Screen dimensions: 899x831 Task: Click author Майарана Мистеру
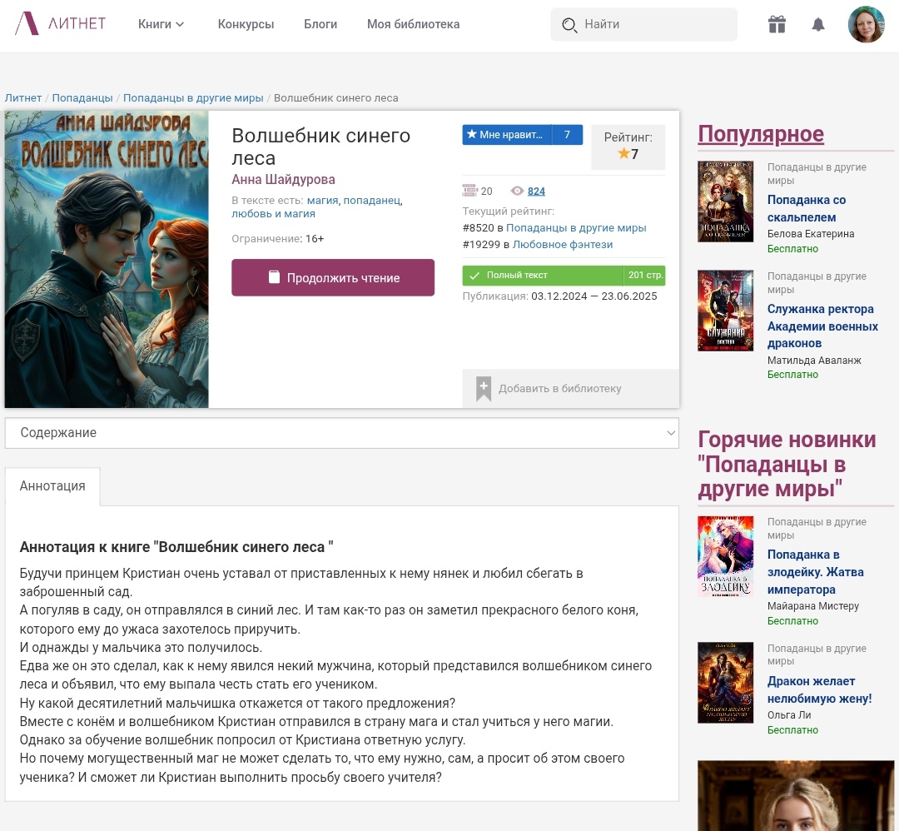(813, 606)
